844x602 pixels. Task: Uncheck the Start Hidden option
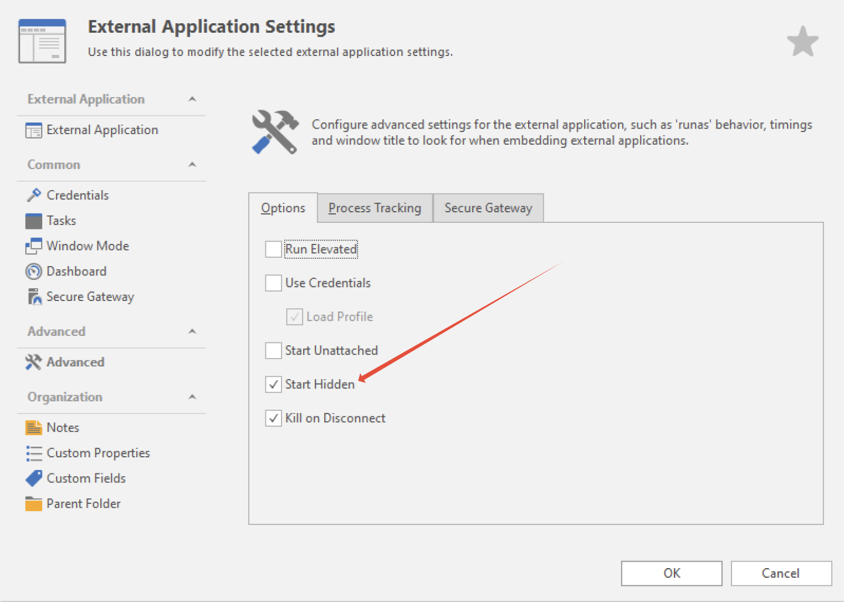tap(273, 384)
